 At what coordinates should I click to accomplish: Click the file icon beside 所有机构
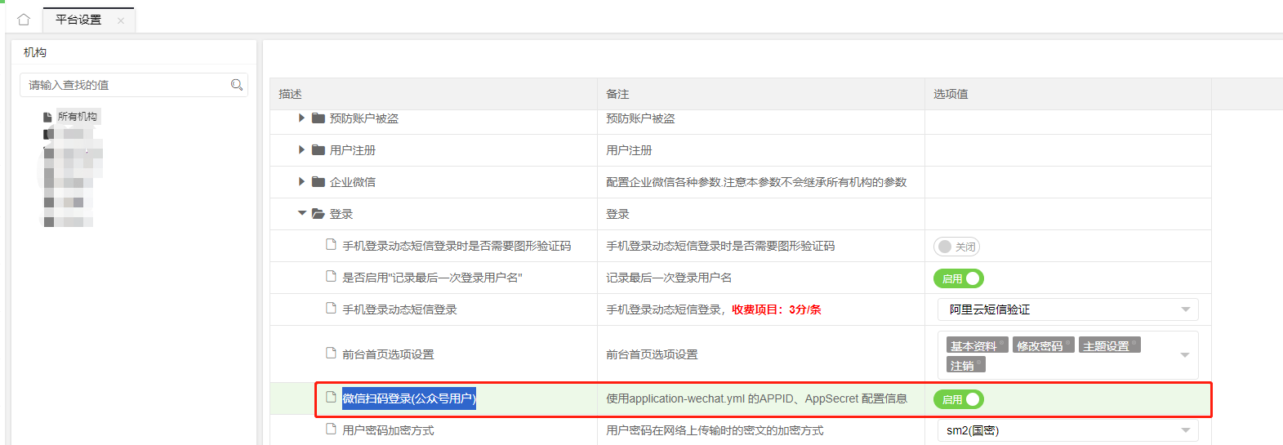click(x=47, y=117)
